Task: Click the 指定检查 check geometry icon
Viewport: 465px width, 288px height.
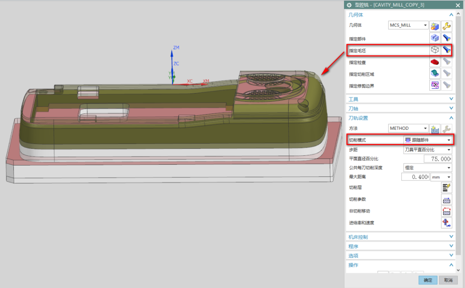Action: [x=435, y=62]
